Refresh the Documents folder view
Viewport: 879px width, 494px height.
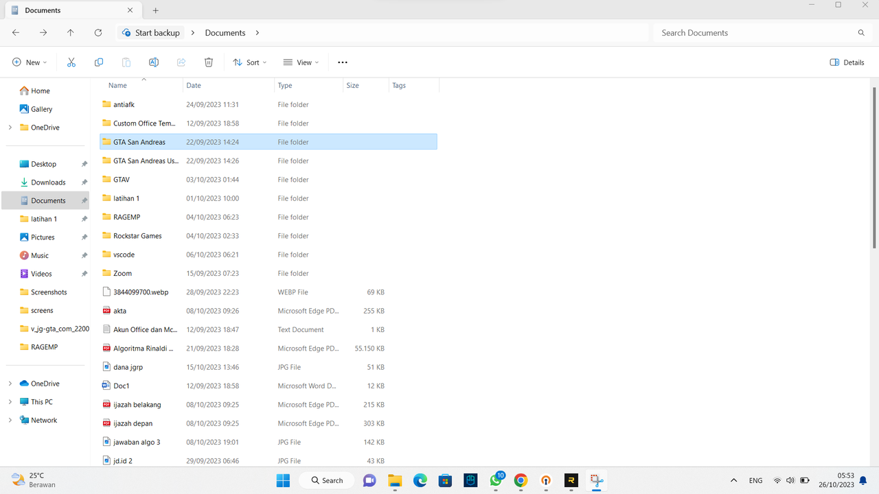98,32
